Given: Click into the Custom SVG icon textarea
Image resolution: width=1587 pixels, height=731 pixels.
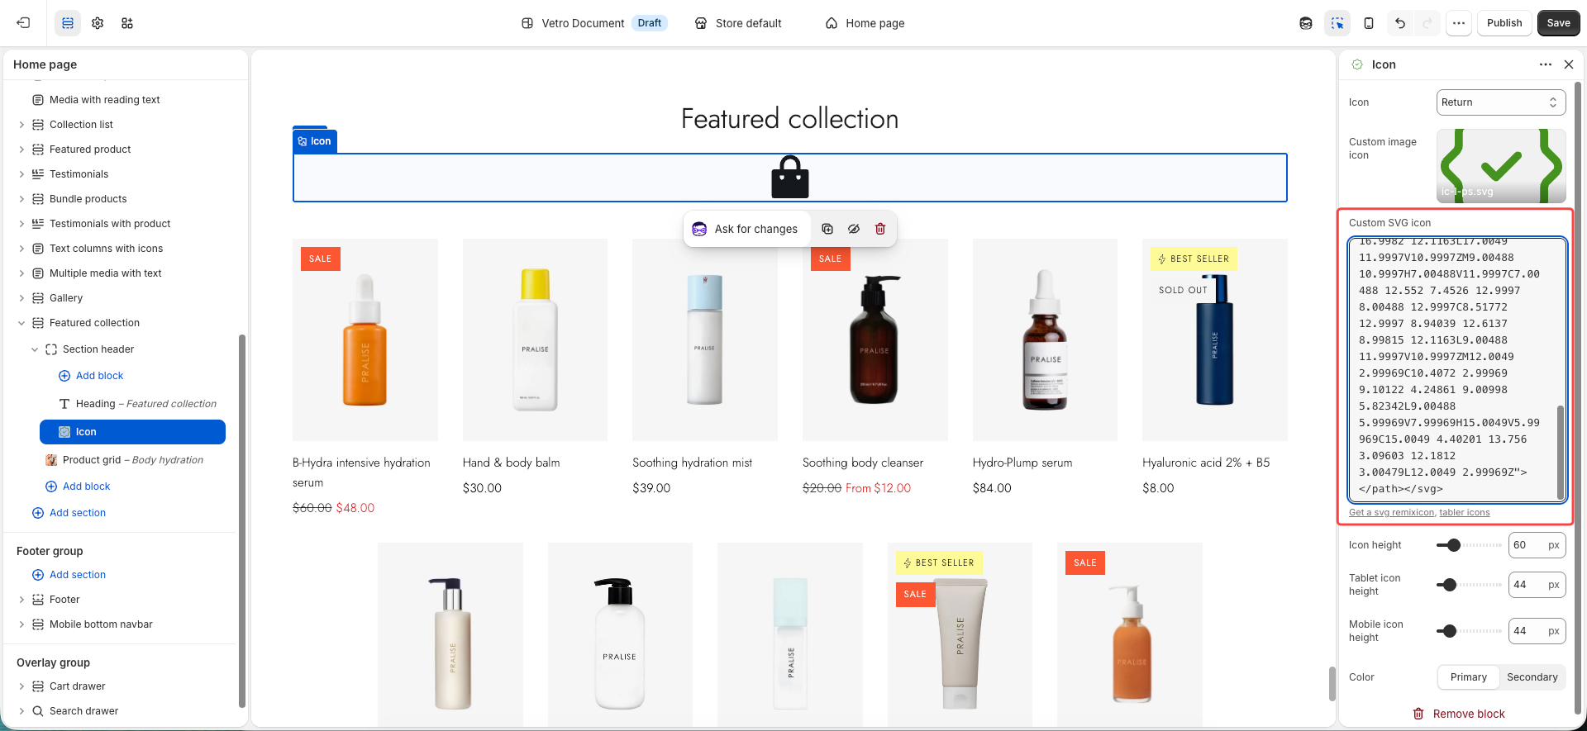Looking at the screenshot, I should click(x=1456, y=369).
